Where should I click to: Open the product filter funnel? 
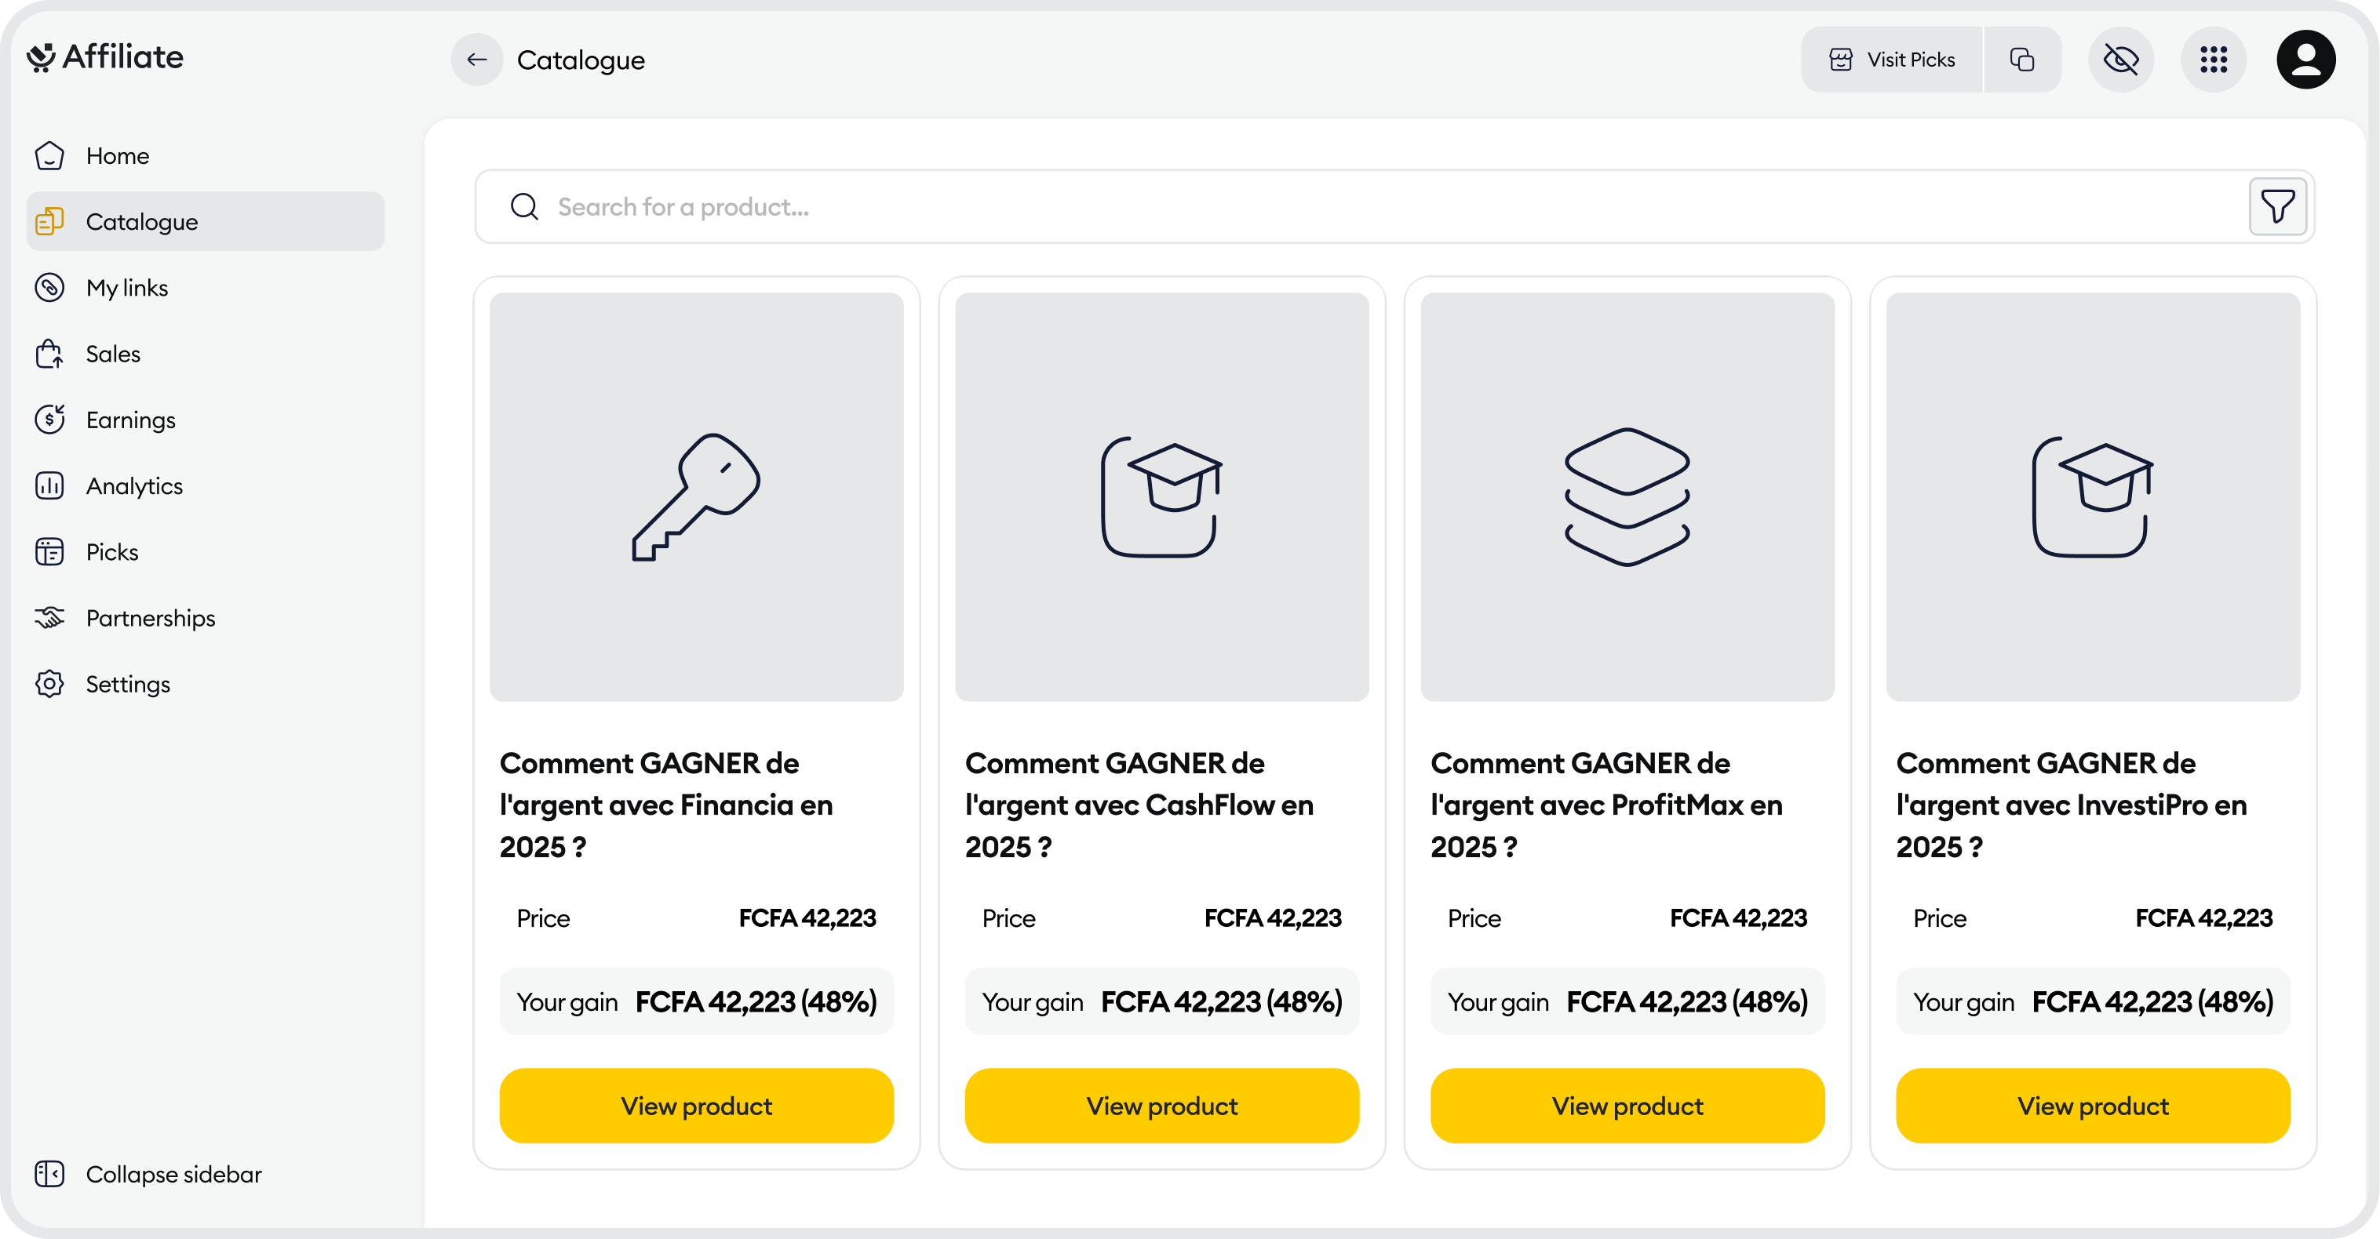point(2276,207)
